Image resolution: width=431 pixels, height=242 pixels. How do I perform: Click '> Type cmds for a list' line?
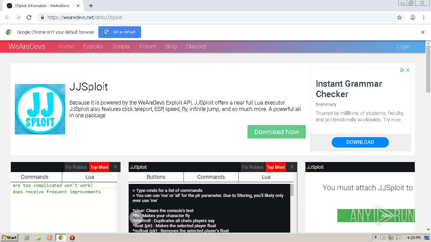167,190
